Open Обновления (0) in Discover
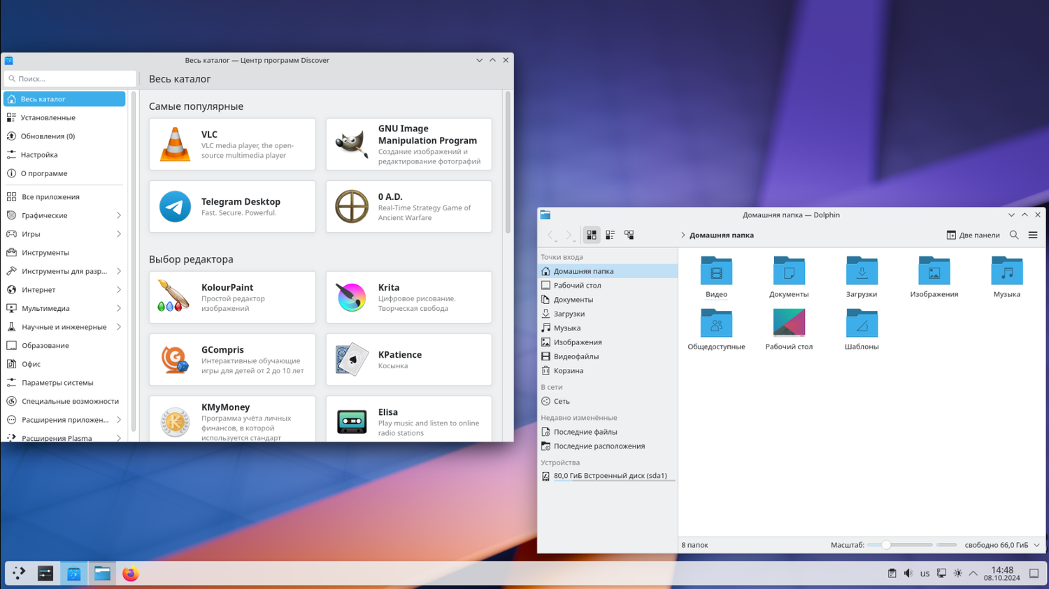Viewport: 1049px width, 589px height. pos(64,136)
